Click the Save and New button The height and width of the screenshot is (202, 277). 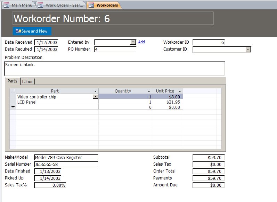(32, 31)
